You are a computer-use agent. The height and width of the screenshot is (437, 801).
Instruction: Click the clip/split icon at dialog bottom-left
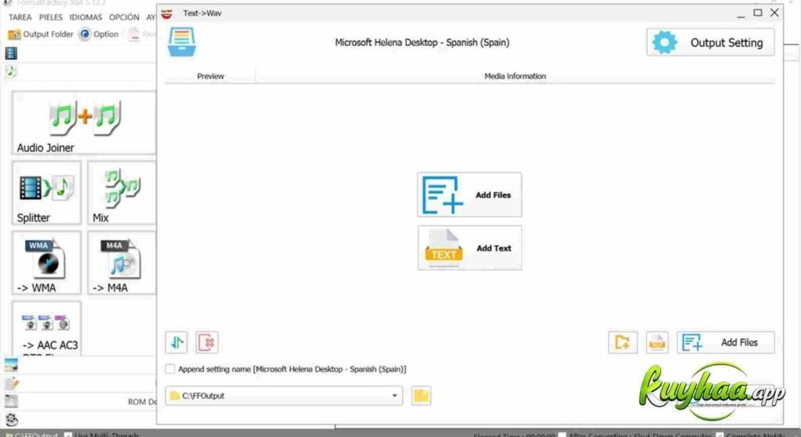(x=176, y=342)
